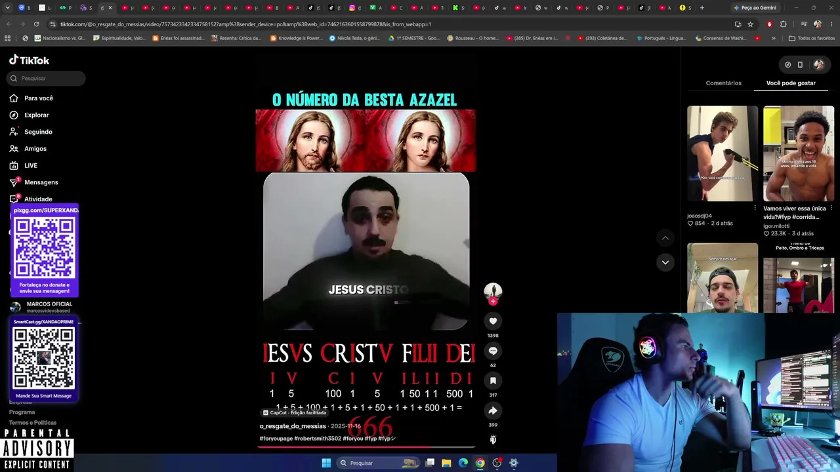
Task: Like the video with the heart icon
Action: point(493,321)
